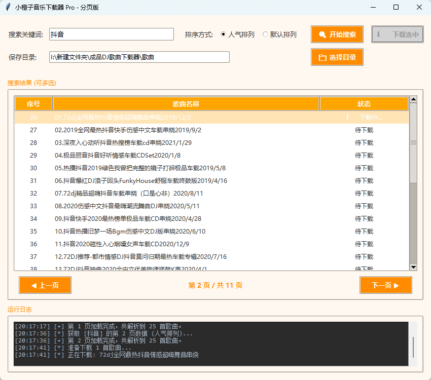
Task: Select row 10.抖音热播旧梦一场Bgm伤感中文DJ版串烧
Action: point(211,231)
